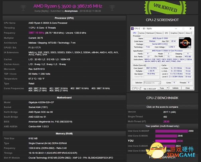Open the Bench tab
This screenshot has height=162, width=201.
(181, 33)
